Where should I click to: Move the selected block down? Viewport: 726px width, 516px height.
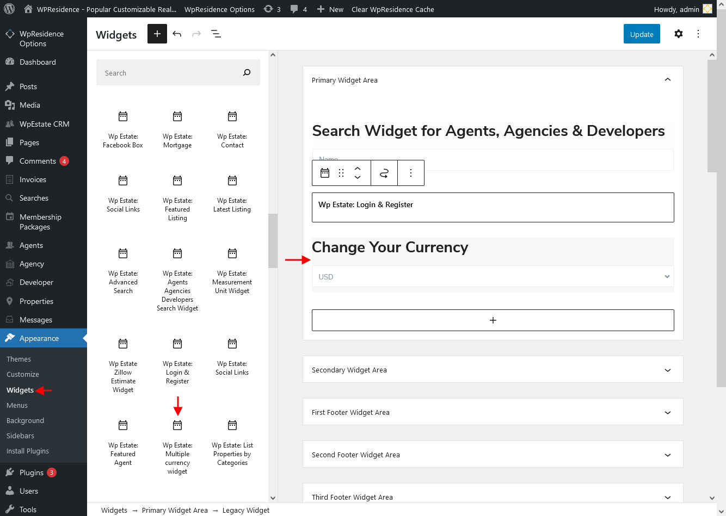pos(358,177)
